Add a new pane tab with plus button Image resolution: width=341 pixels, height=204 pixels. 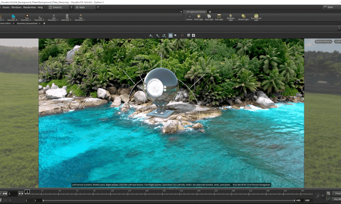44,23
